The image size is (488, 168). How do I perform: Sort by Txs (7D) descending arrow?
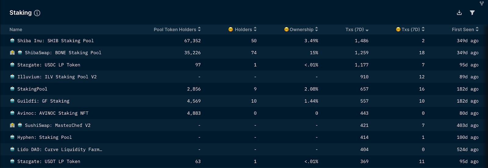point(367,30)
